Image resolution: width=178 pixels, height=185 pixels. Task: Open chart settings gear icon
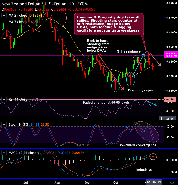point(172,182)
